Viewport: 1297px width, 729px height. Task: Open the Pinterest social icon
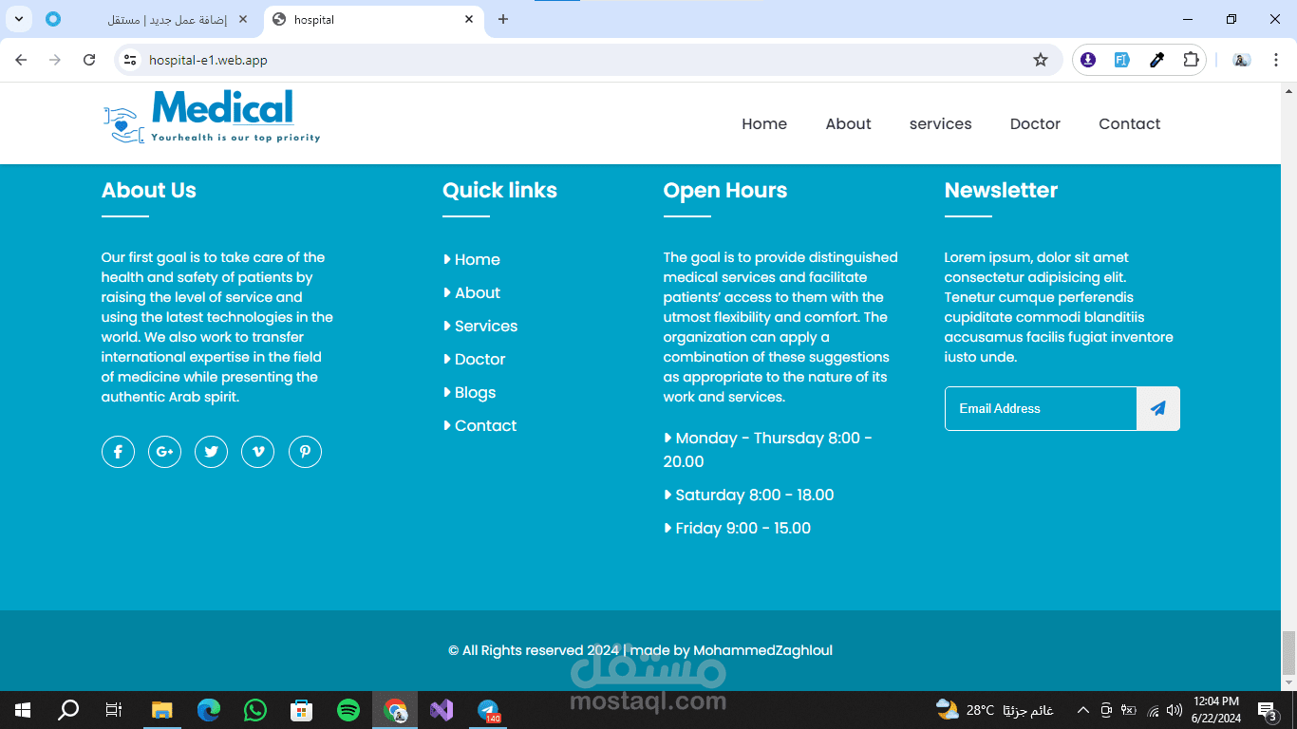tap(305, 452)
